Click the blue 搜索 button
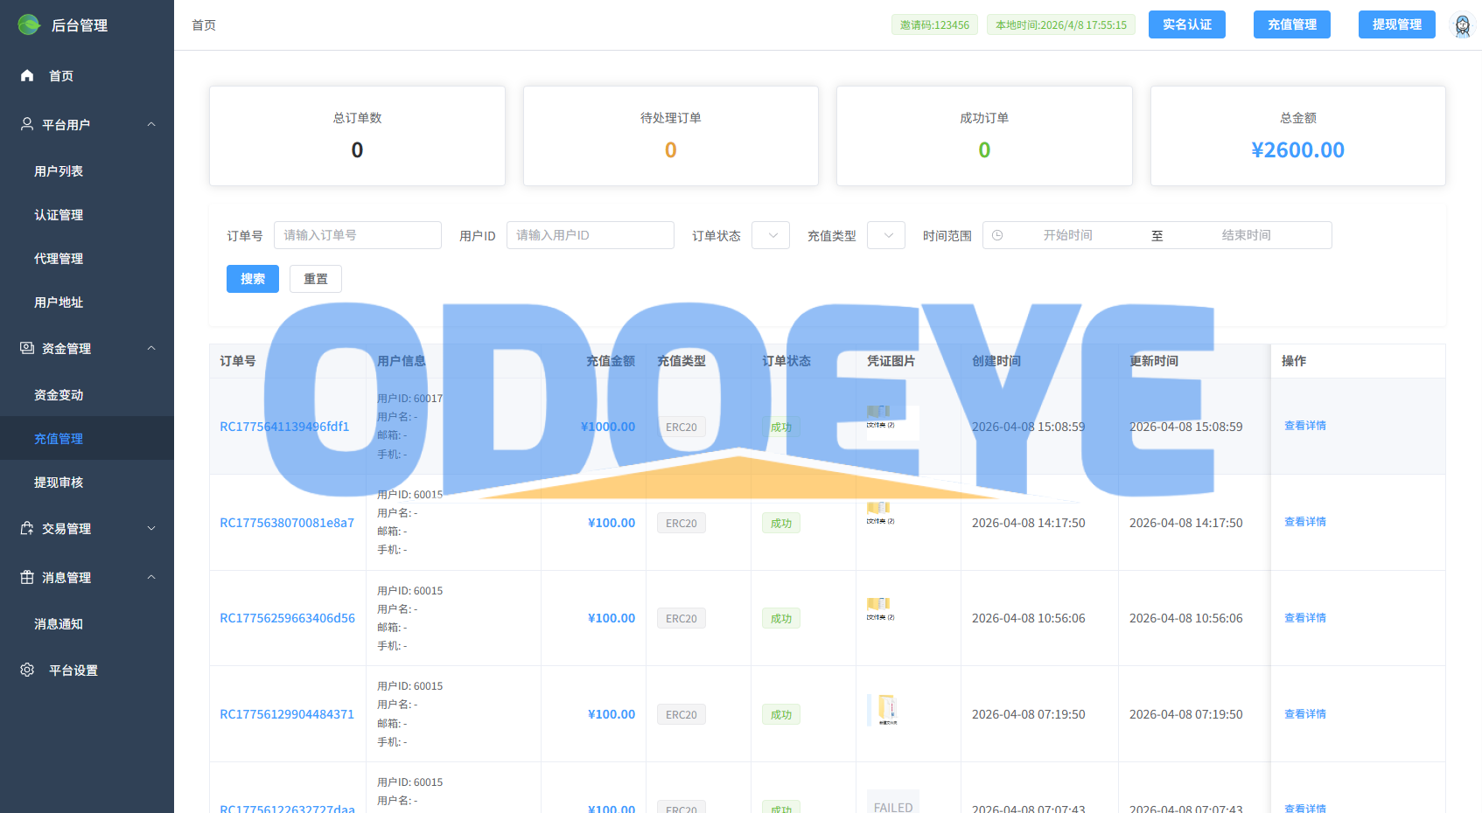This screenshot has height=813, width=1482. (x=253, y=279)
